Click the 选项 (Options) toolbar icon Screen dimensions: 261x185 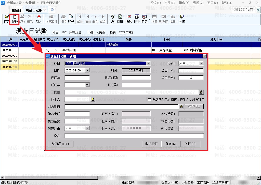(129, 19)
